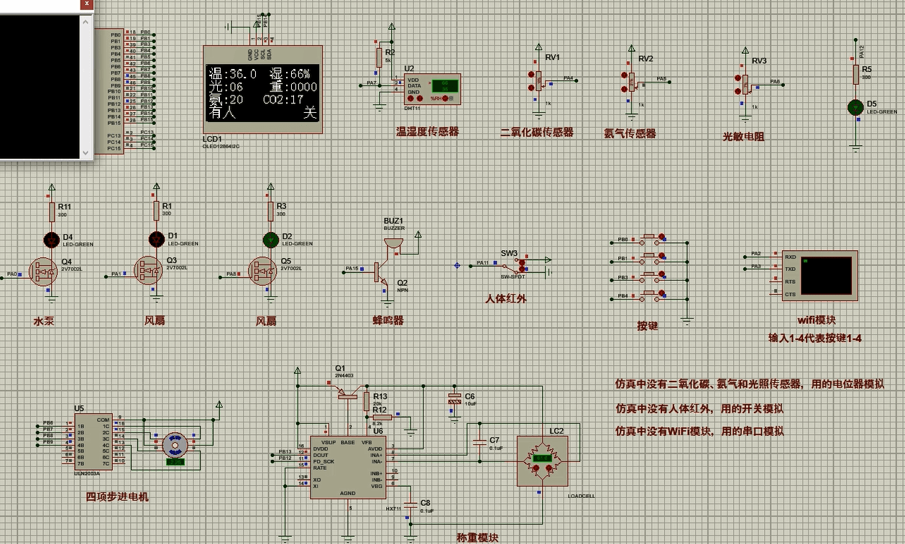Select green LED D5 under R5

[x=855, y=107]
